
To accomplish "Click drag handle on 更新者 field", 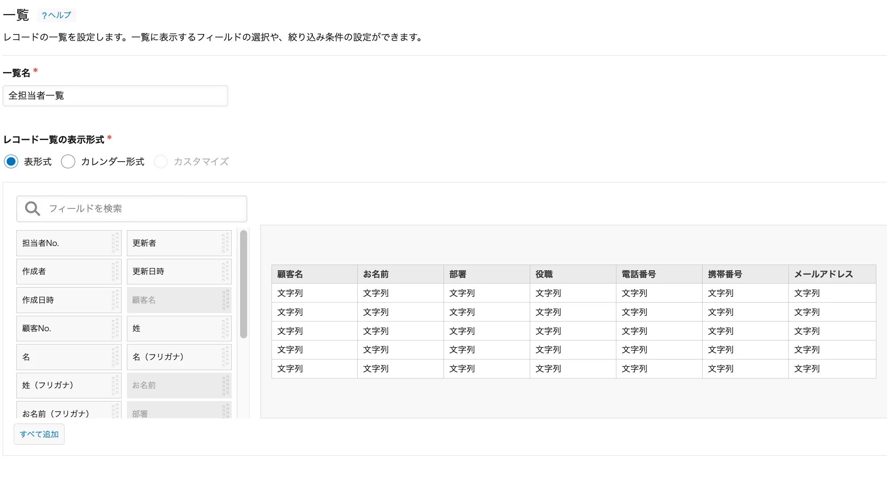I will [226, 243].
